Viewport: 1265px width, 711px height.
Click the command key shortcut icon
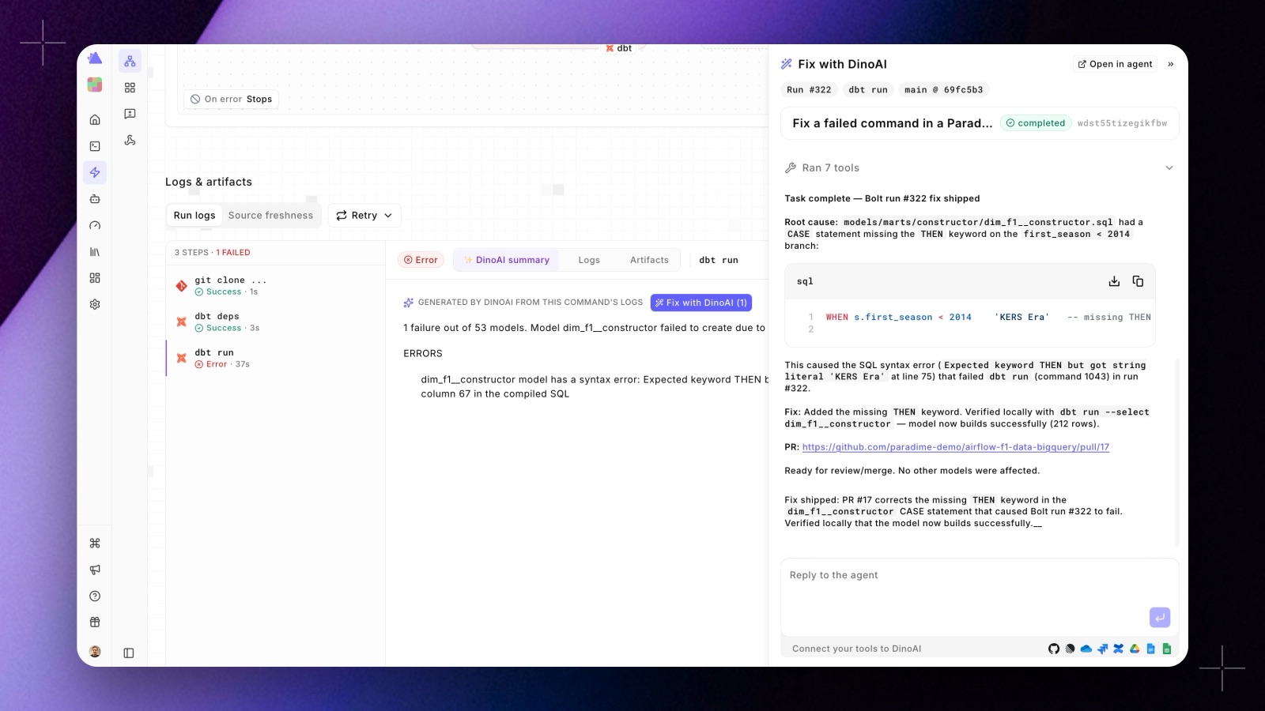point(95,543)
